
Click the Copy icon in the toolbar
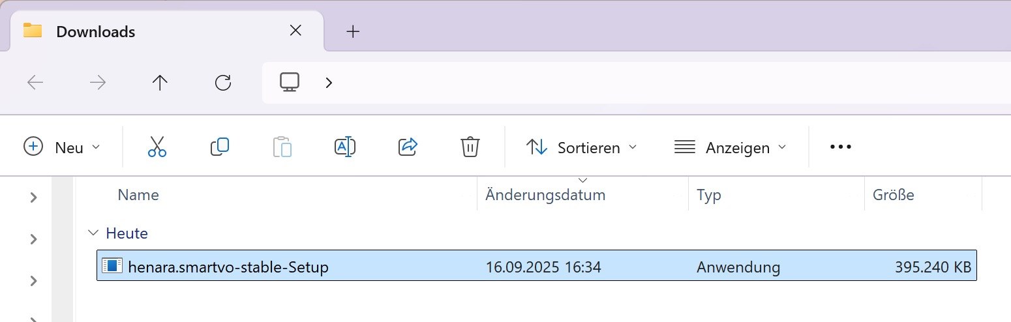click(220, 147)
